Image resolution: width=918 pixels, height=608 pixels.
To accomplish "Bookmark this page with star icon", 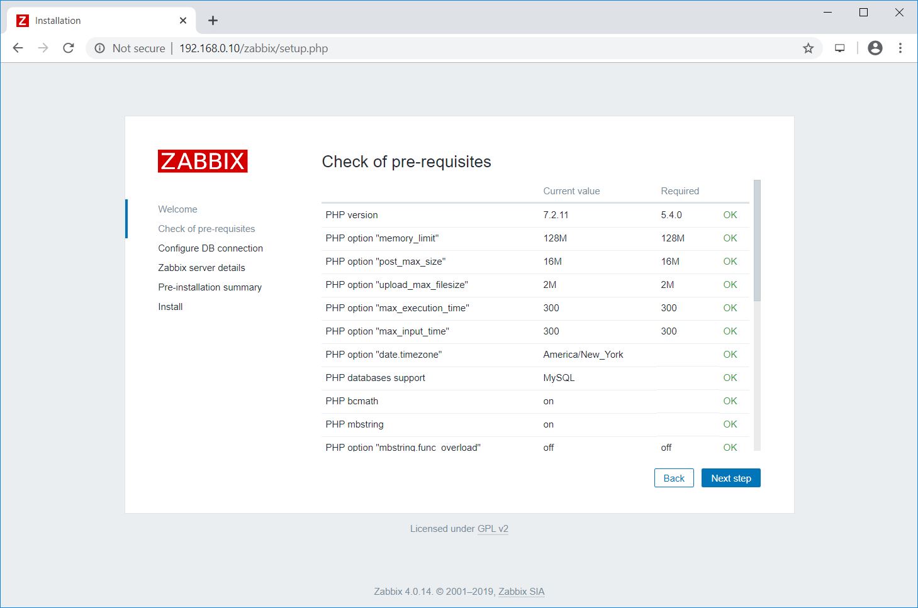I will point(808,48).
